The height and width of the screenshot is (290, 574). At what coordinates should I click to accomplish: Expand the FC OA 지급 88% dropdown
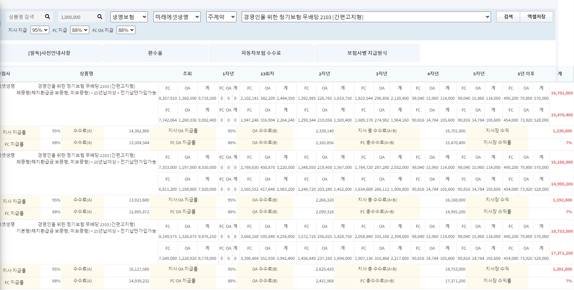pyautogui.click(x=126, y=30)
